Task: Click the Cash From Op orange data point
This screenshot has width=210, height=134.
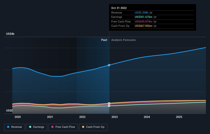Action: pyautogui.click(x=109, y=103)
